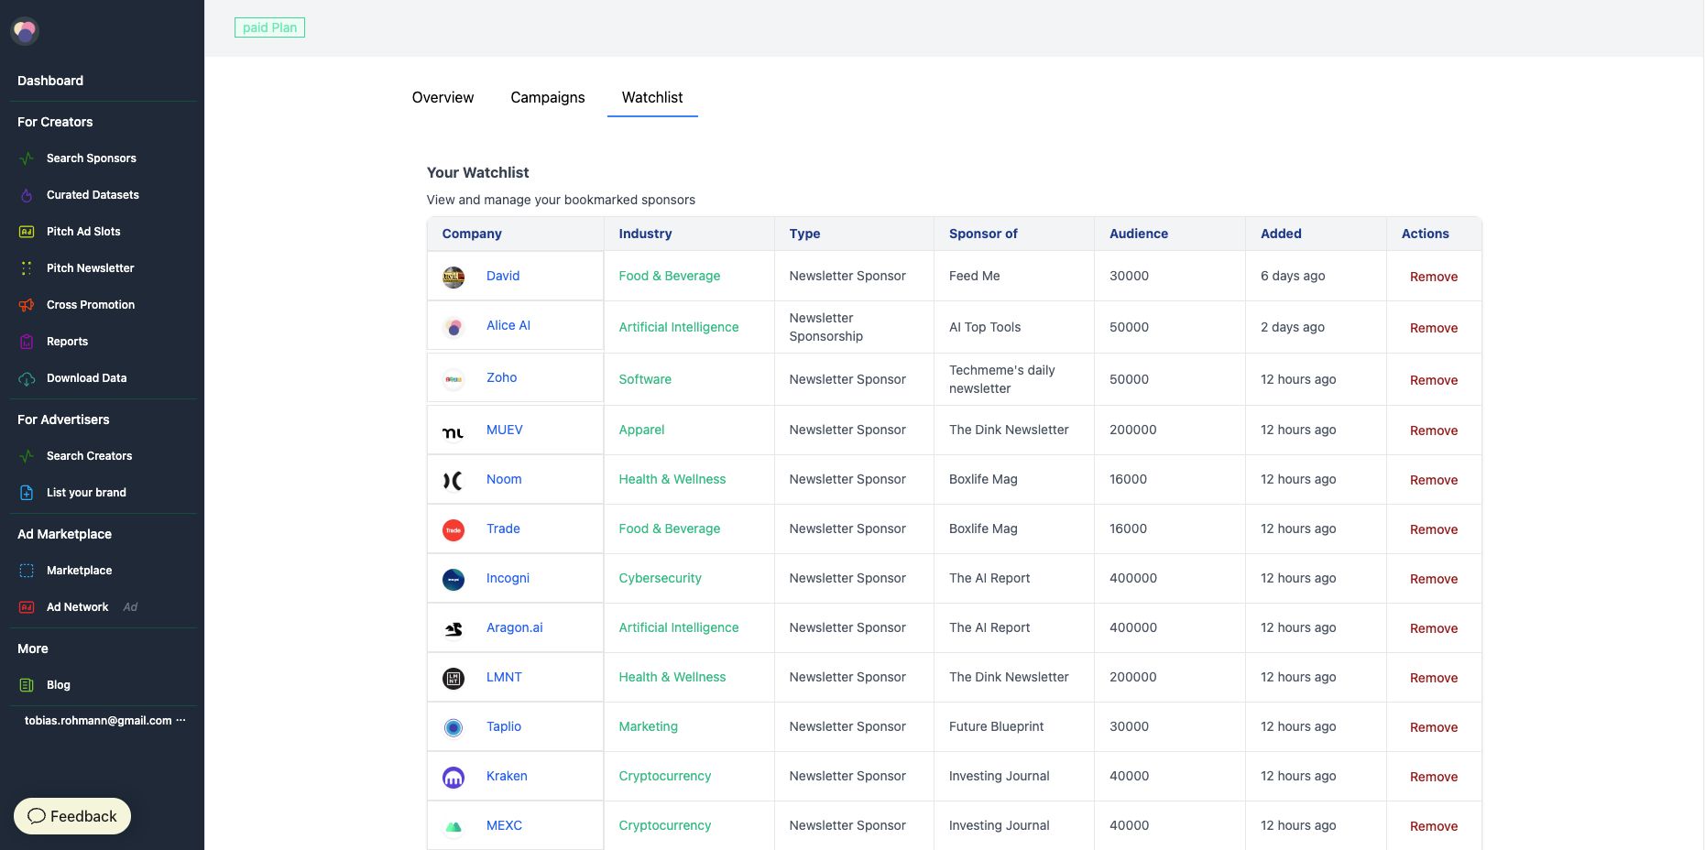Open the Incogni company link
The height and width of the screenshot is (850, 1705).
coord(508,578)
